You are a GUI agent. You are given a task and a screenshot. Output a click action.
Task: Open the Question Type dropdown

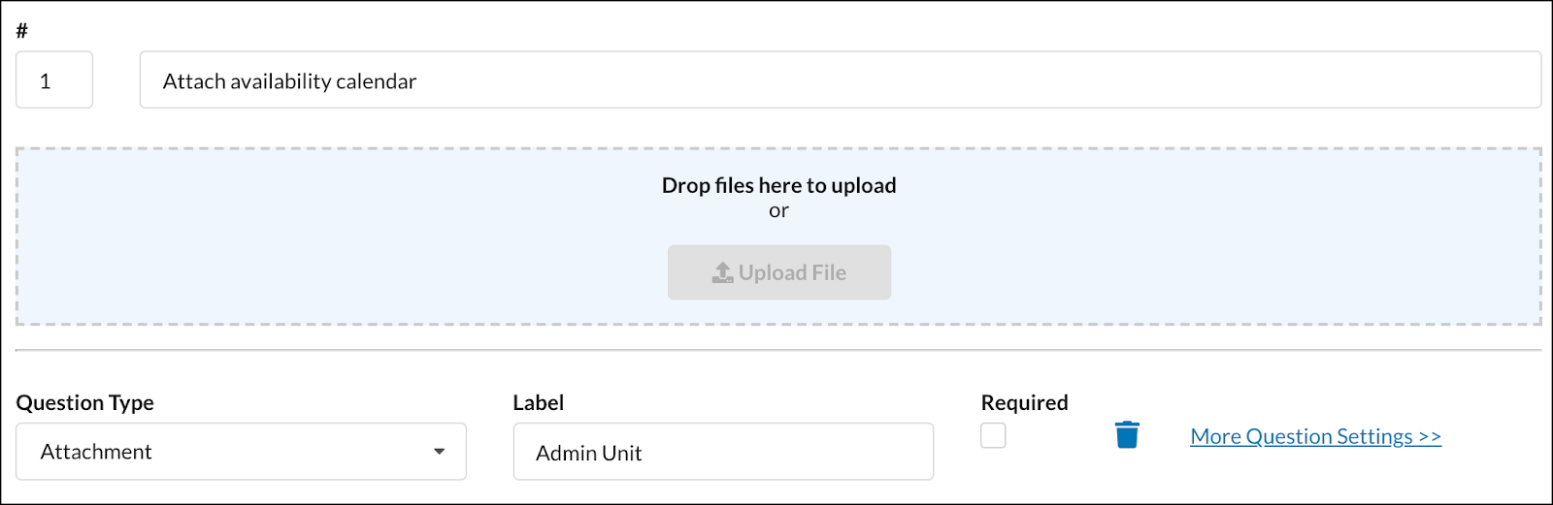(241, 452)
